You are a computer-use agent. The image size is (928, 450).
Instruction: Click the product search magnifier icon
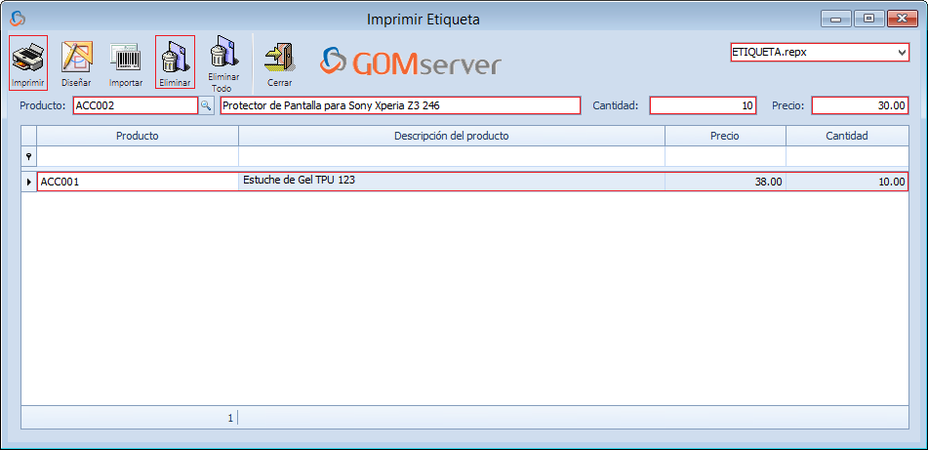(206, 105)
